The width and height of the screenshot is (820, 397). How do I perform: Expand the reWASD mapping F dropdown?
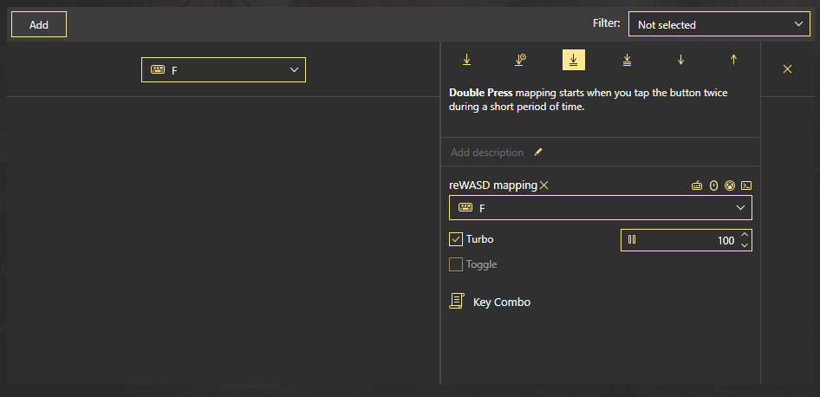600,208
